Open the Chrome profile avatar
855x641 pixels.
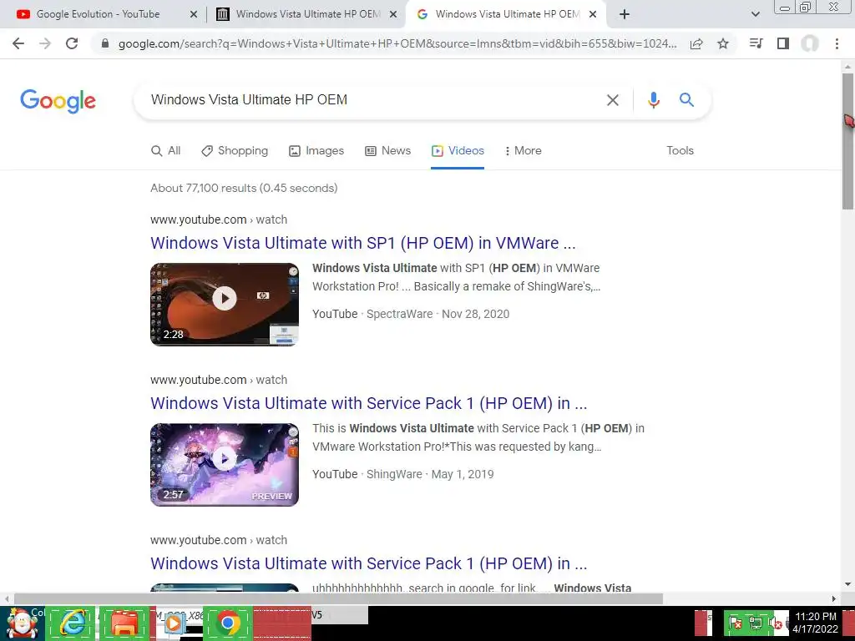810,43
